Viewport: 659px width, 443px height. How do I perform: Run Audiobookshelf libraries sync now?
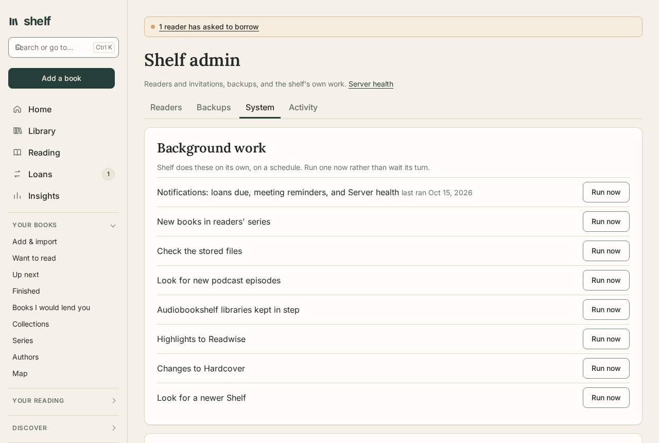pyautogui.click(x=606, y=310)
